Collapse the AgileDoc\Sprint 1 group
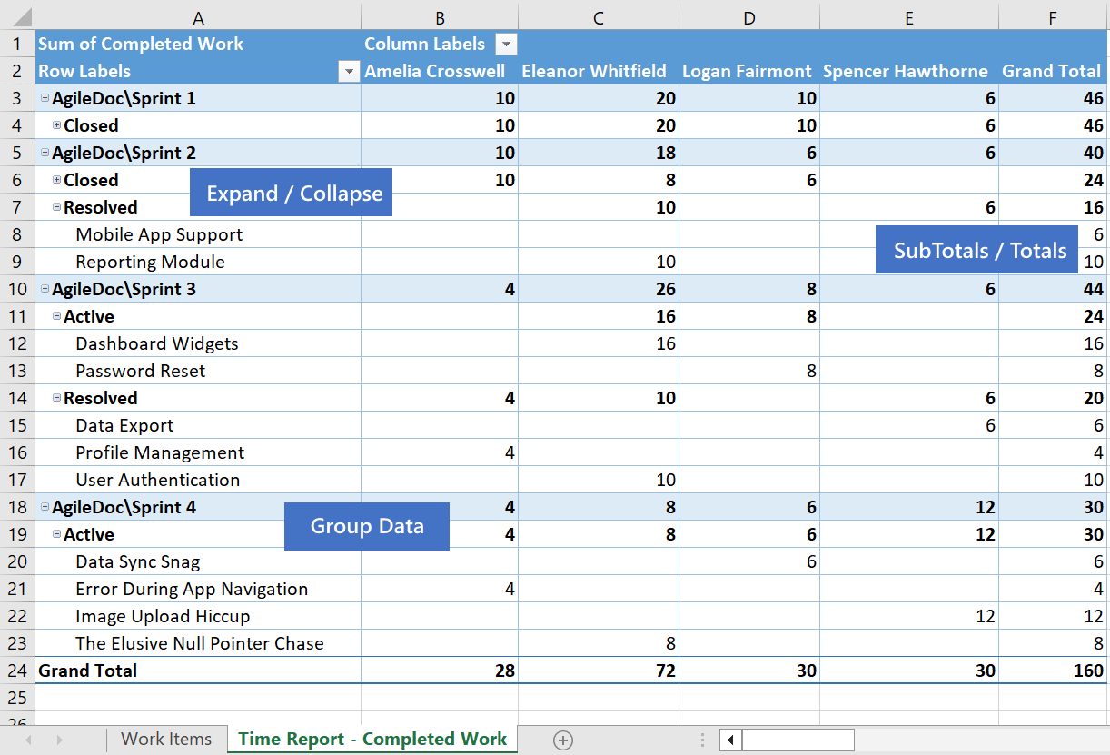Screen dimensions: 1110x755 coord(45,97)
